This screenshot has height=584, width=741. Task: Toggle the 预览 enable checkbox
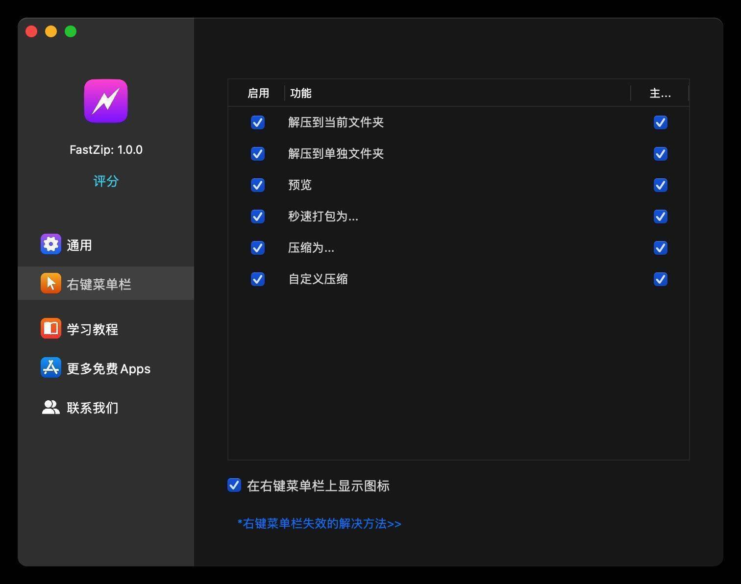tap(257, 185)
